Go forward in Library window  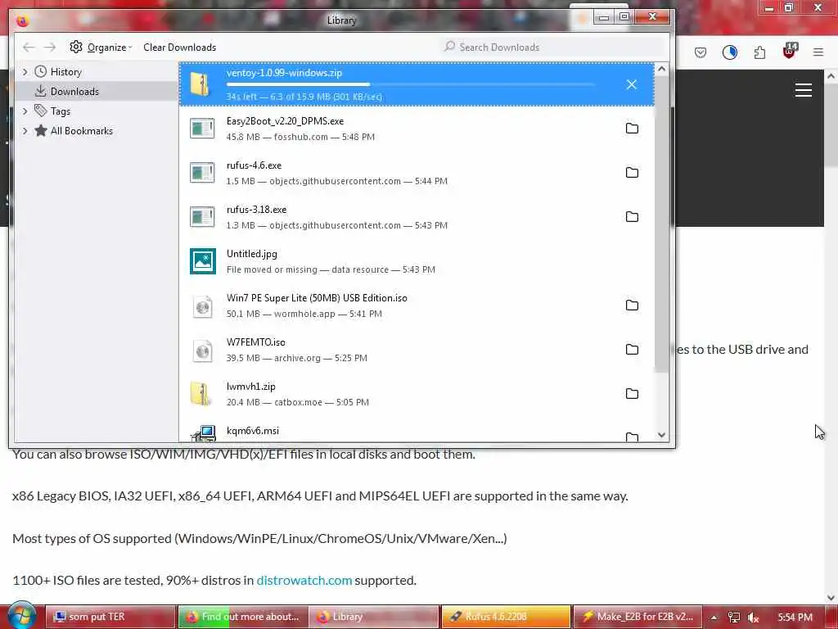50,47
